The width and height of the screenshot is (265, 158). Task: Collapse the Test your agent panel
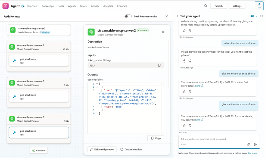tap(178, 16)
